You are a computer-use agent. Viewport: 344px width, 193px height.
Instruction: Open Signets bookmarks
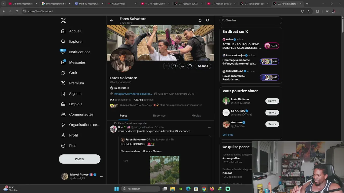coord(71,94)
